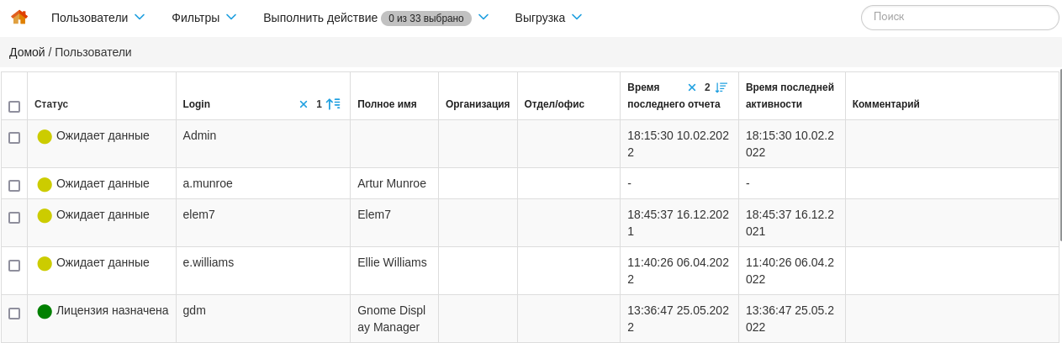Click green status indicator for gdm

pos(45,311)
